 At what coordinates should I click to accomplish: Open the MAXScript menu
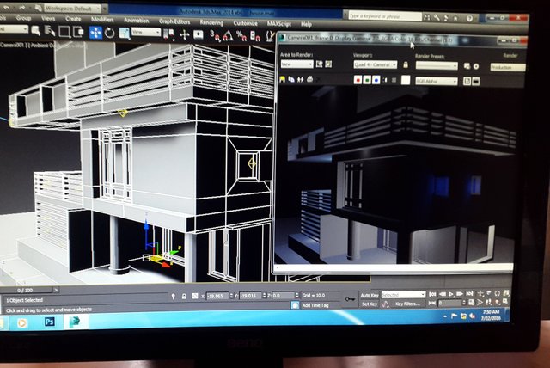278,24
